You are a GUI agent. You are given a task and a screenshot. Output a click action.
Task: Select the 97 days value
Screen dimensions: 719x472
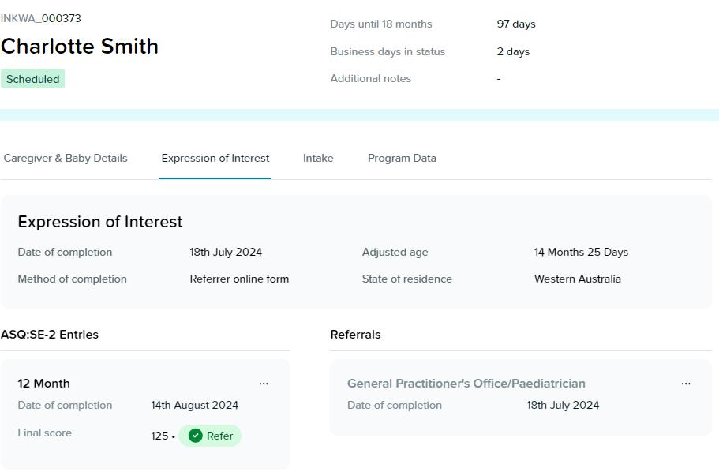516,24
